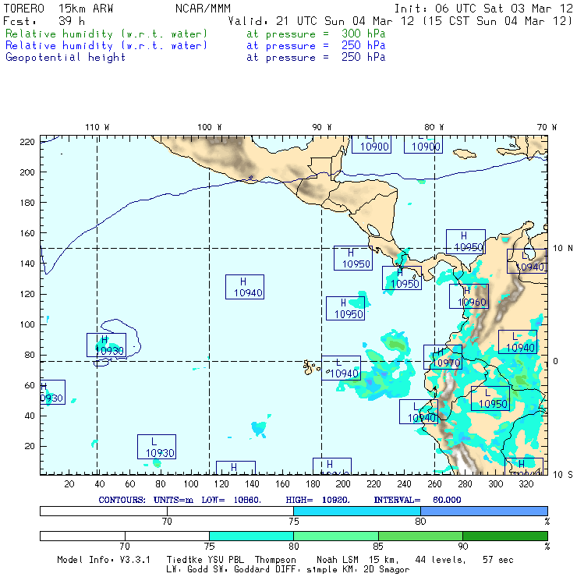This screenshot has width=577, height=577.
Task: Click the 'LOW= 10860.' contour text
Action: pos(231,500)
